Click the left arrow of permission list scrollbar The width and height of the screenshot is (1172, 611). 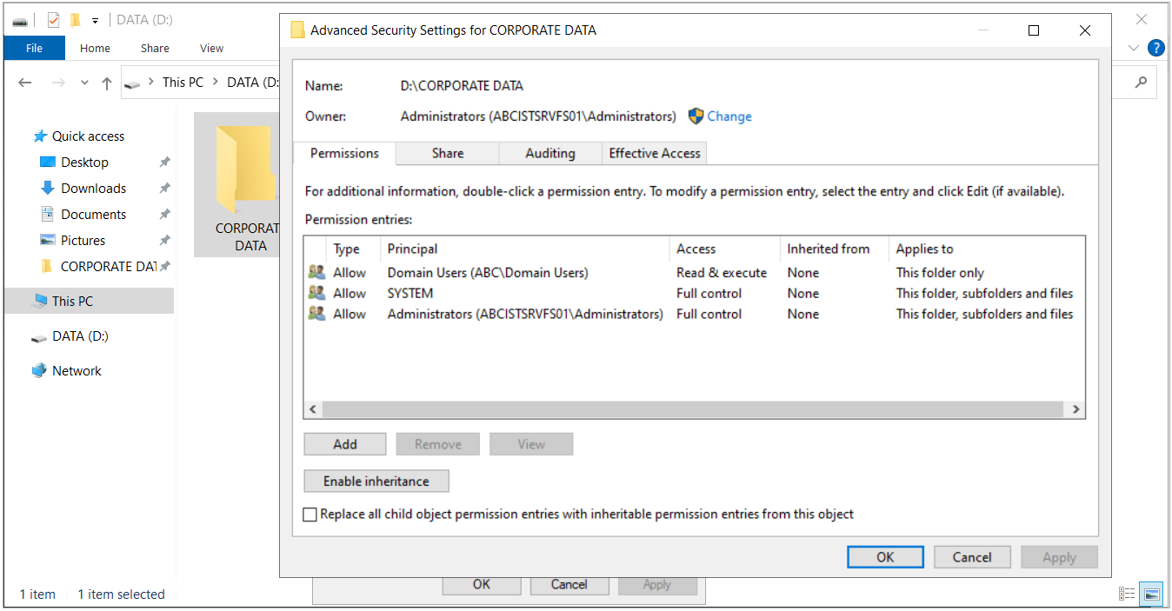(313, 409)
